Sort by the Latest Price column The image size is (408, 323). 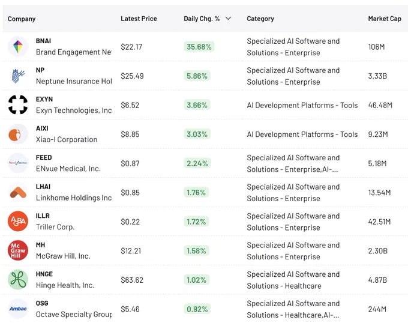(139, 19)
